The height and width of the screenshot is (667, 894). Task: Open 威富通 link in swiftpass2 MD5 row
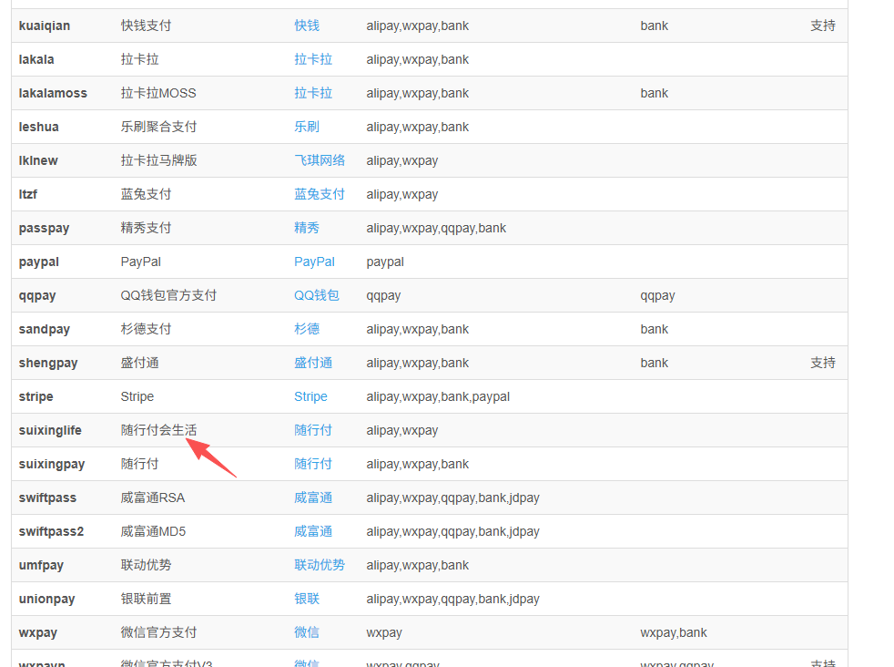(x=313, y=531)
